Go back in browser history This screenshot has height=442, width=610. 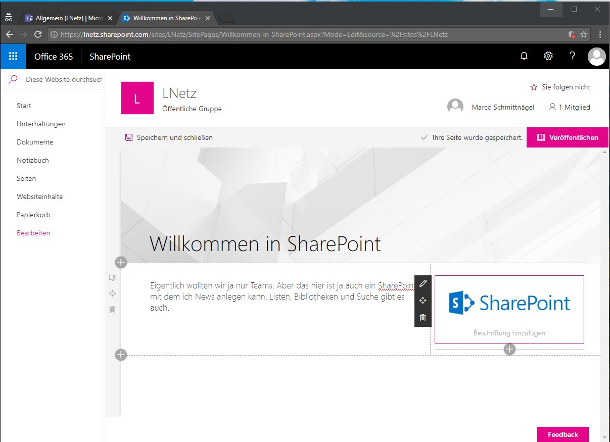pyautogui.click(x=9, y=34)
